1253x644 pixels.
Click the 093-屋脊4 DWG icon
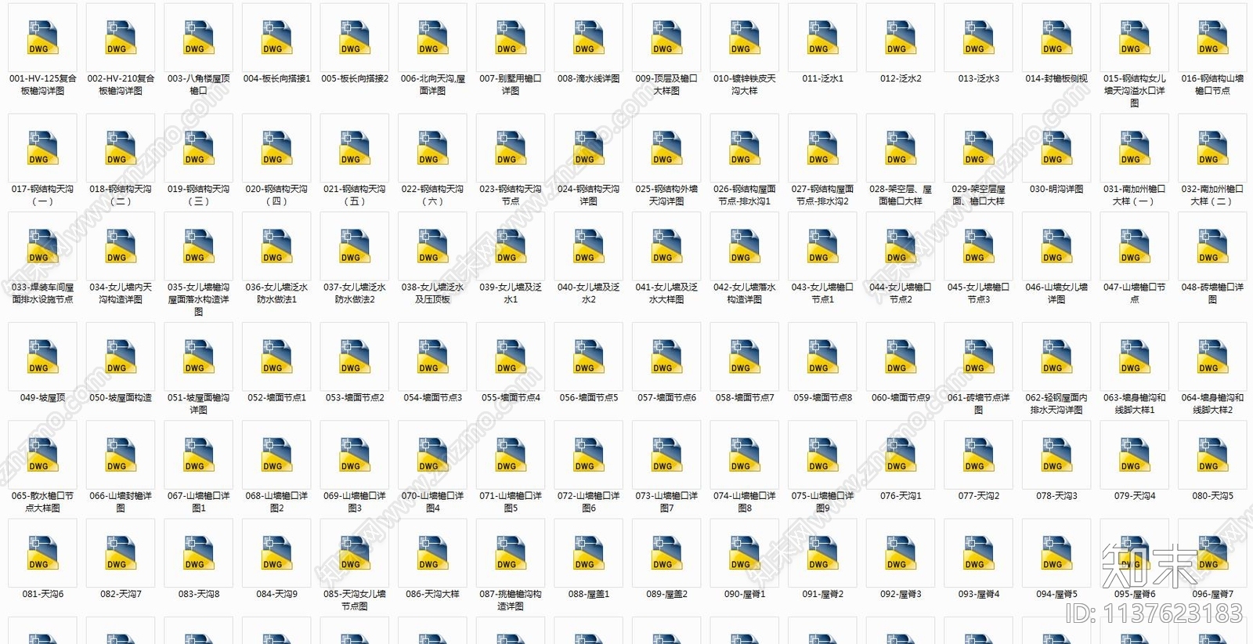978,552
